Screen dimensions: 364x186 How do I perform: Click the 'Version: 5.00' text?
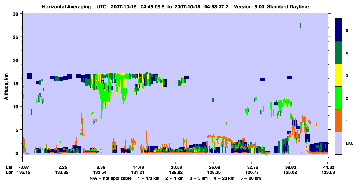249,7
